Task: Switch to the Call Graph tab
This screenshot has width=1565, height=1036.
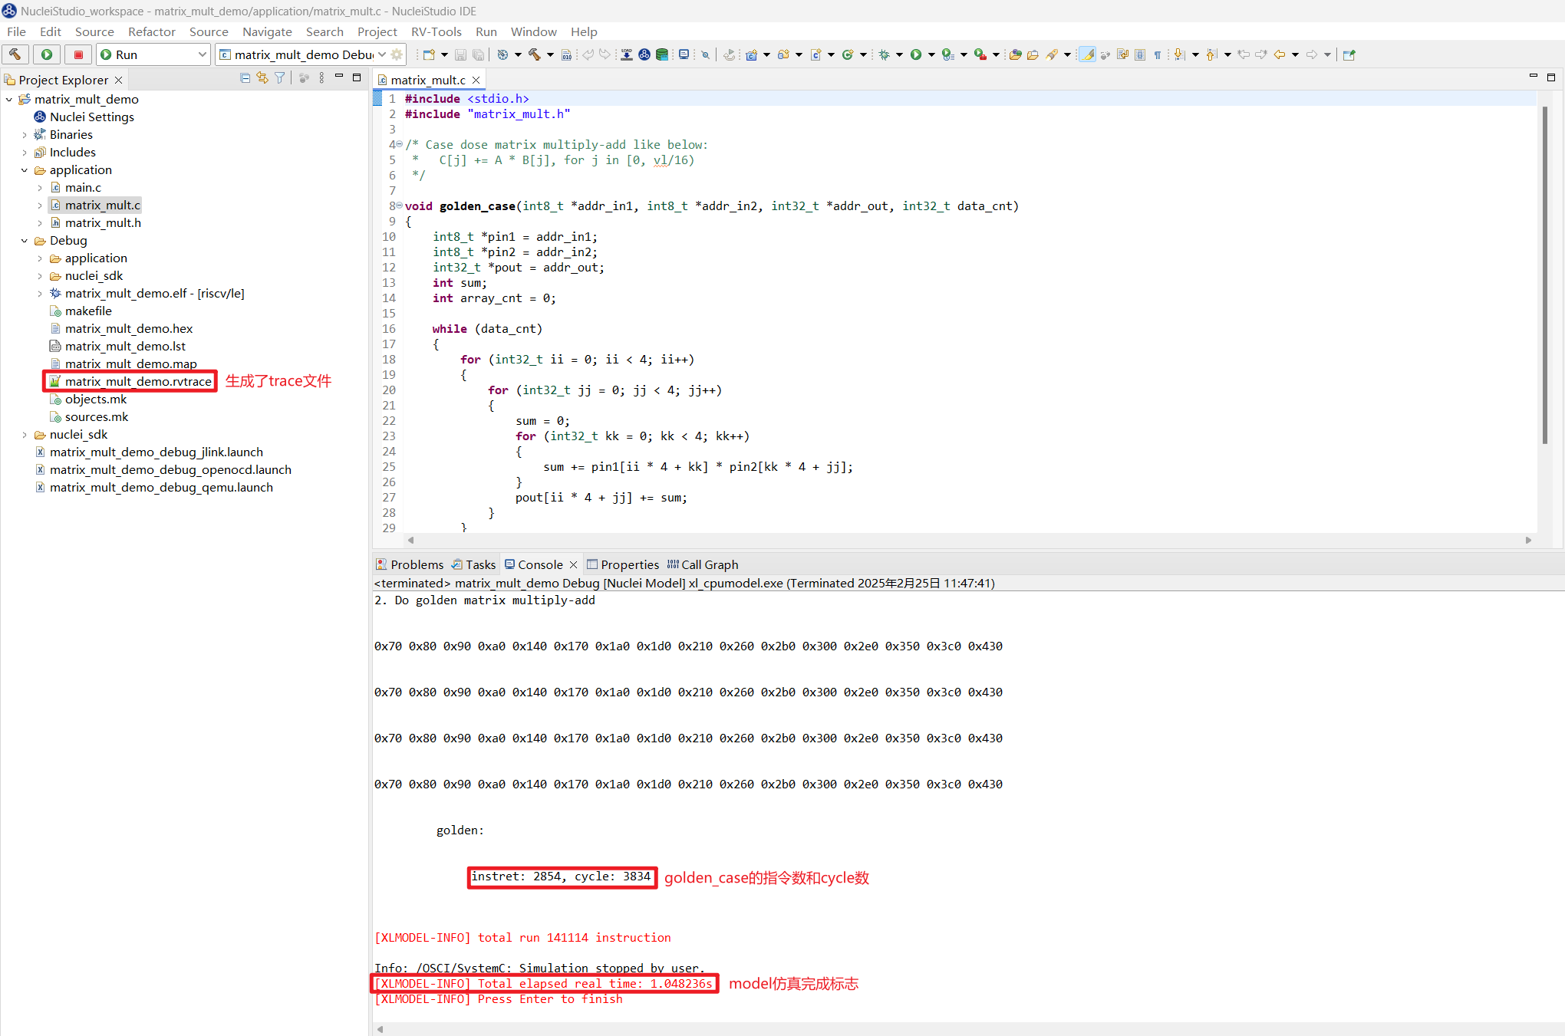Action: (703, 564)
